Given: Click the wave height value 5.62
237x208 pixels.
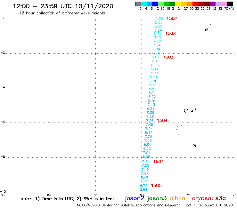Looking at the screenshot, I should pyautogui.click(x=159, y=22).
